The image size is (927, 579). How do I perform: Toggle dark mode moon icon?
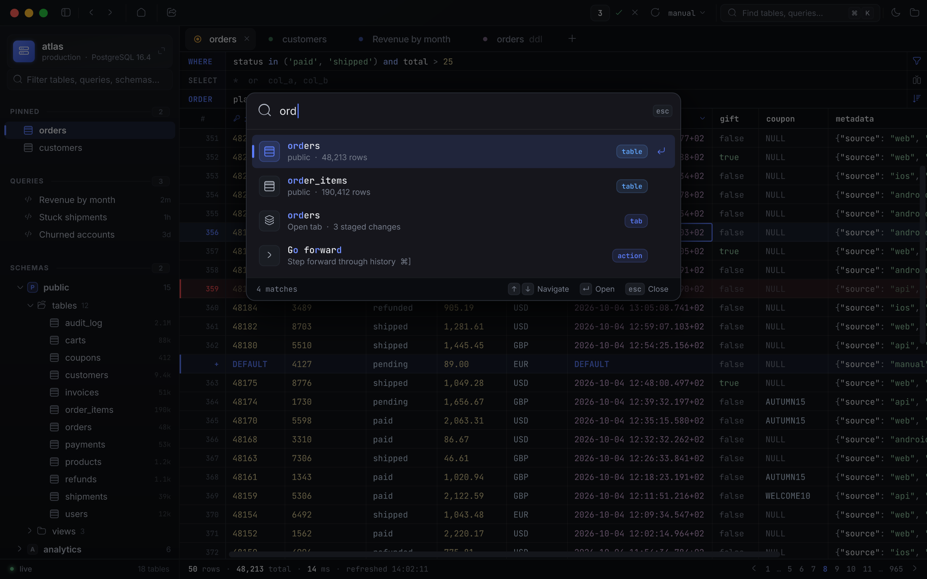895,13
